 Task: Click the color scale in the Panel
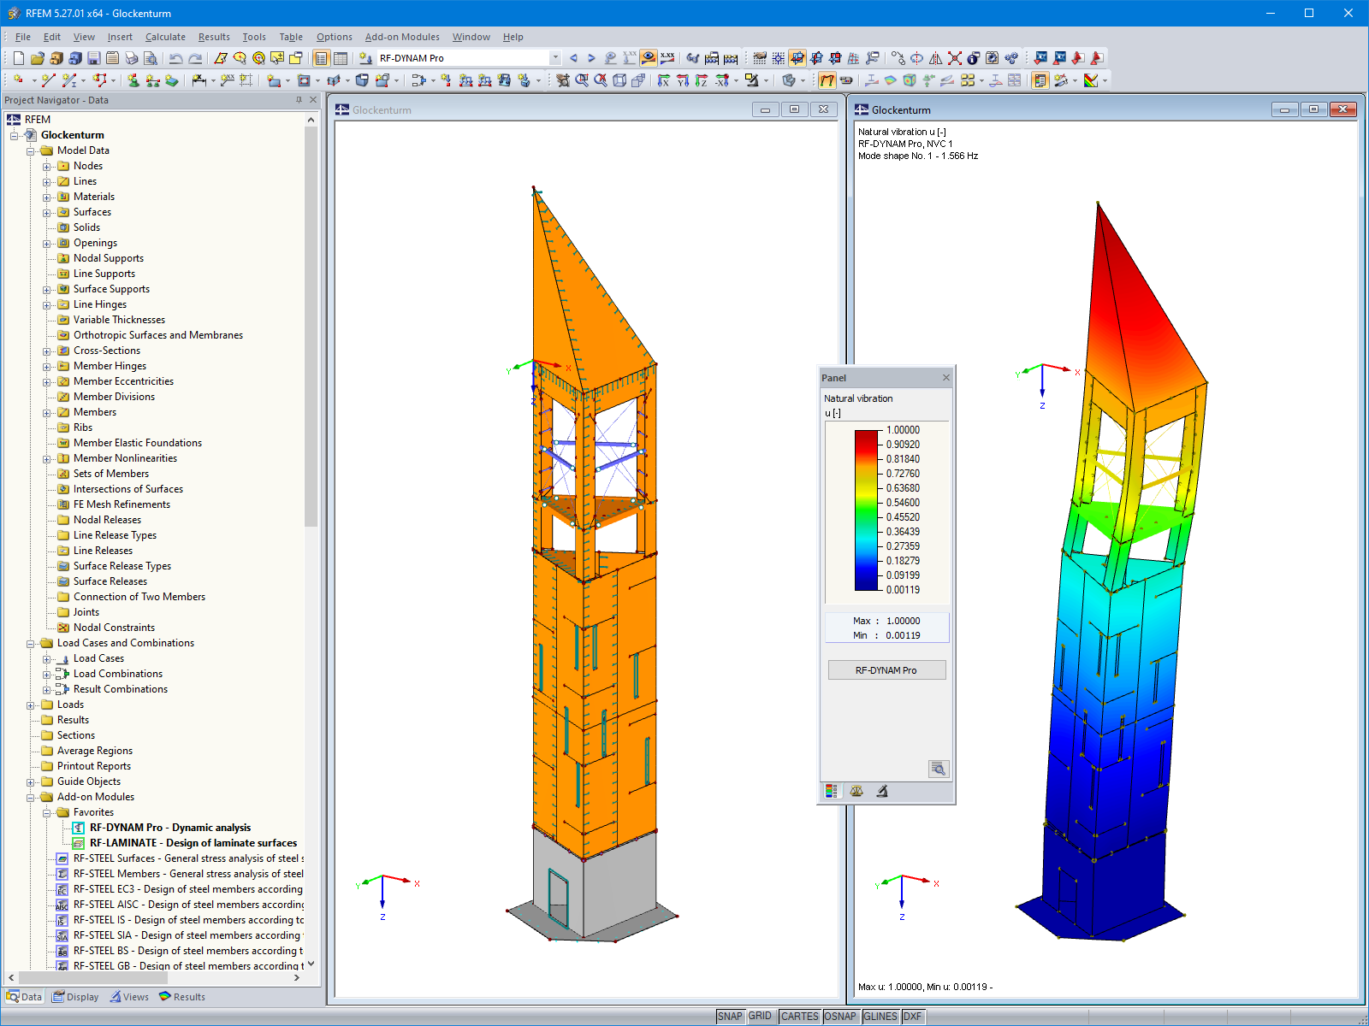[x=867, y=509]
